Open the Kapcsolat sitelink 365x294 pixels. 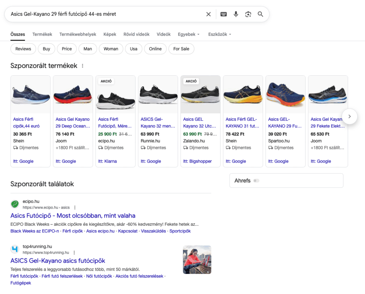pos(128,231)
